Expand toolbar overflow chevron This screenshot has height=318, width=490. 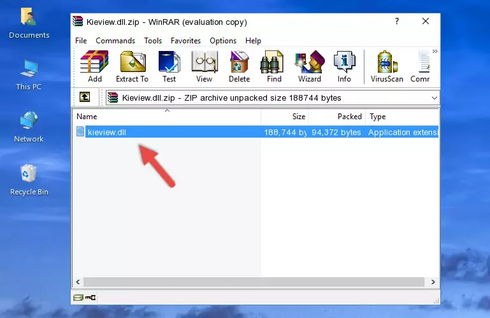tap(435, 51)
